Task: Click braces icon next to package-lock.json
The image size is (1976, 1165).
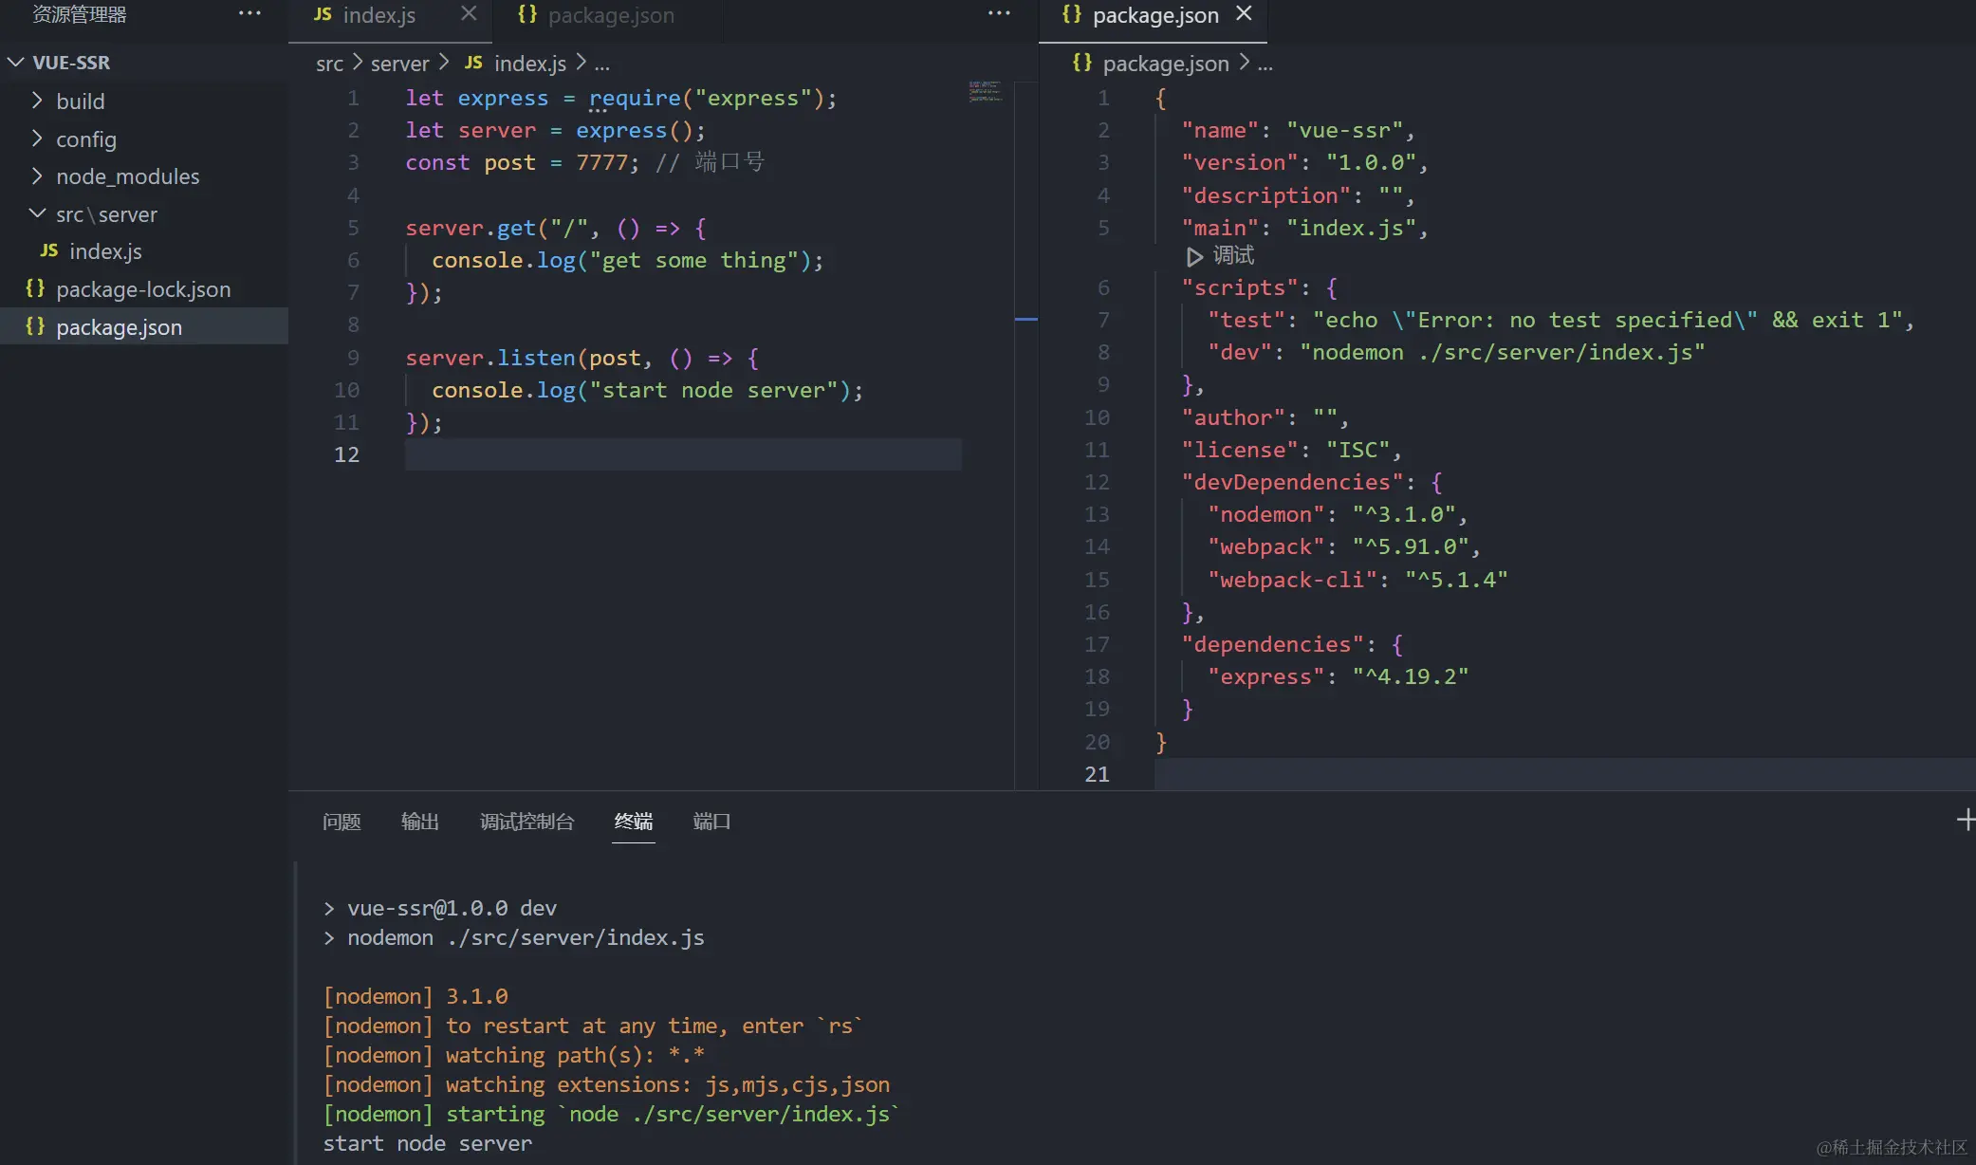Action: tap(35, 288)
